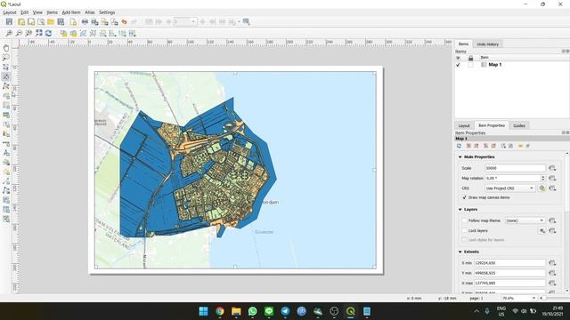
Task: Choose the Edit Nodes tool
Action: pos(6,86)
